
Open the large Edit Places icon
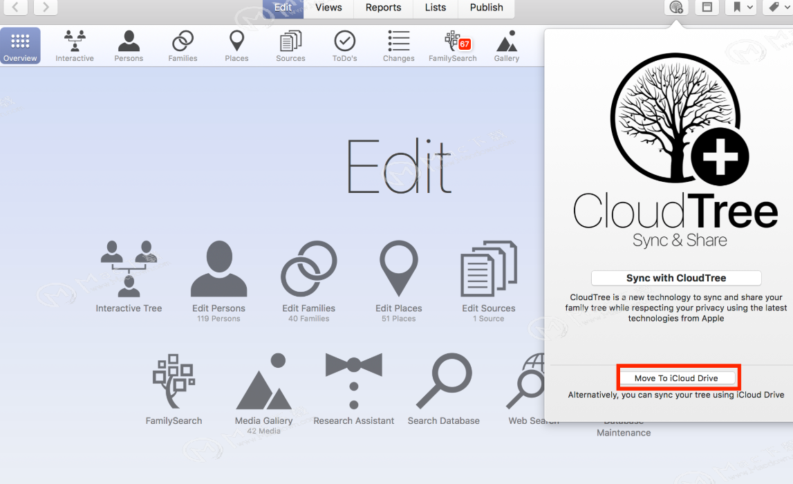coord(398,268)
